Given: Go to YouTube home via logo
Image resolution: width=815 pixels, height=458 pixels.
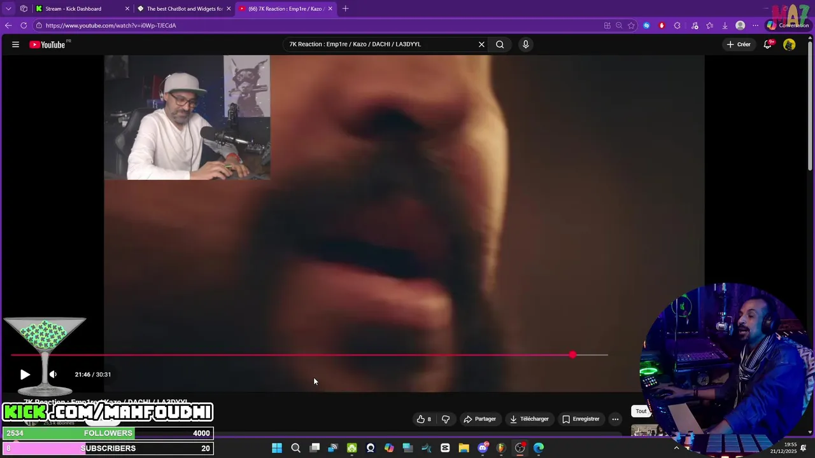Looking at the screenshot, I should pyautogui.click(x=47, y=45).
